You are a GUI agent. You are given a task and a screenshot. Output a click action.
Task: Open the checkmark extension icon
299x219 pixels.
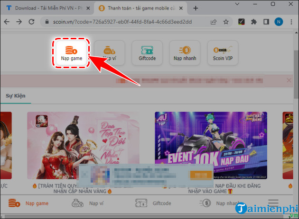(x=242, y=22)
